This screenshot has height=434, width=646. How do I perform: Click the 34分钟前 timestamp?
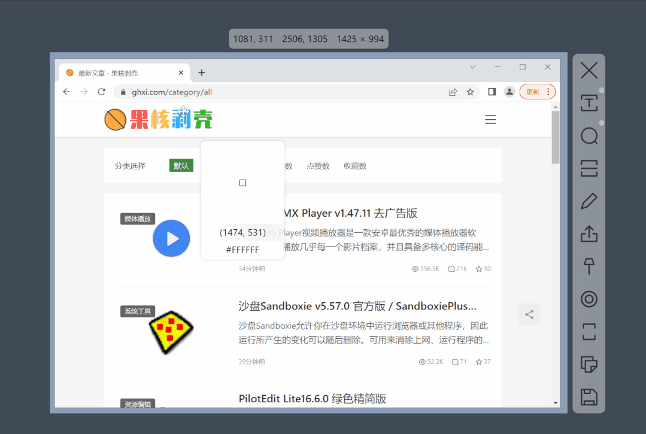pyautogui.click(x=251, y=269)
